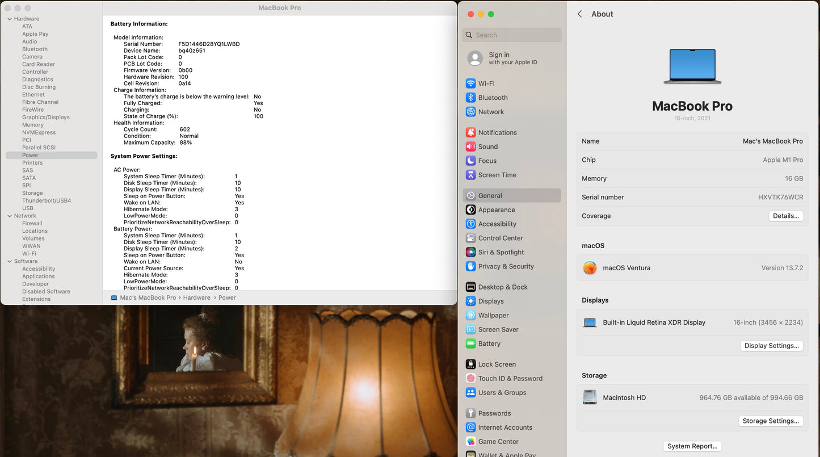
Task: Open Display Settings button
Action: click(x=771, y=346)
